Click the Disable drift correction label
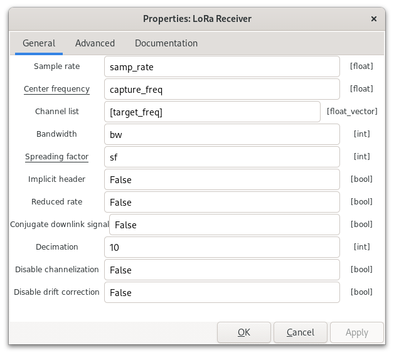This screenshot has height=355, width=394. coord(56,292)
